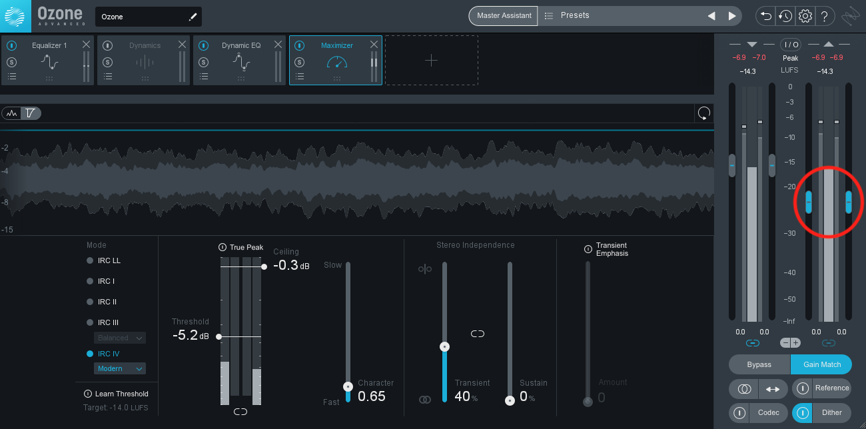This screenshot has width=866, height=429.
Task: Click the Target -14.0 LUFS value
Action: 116,408
